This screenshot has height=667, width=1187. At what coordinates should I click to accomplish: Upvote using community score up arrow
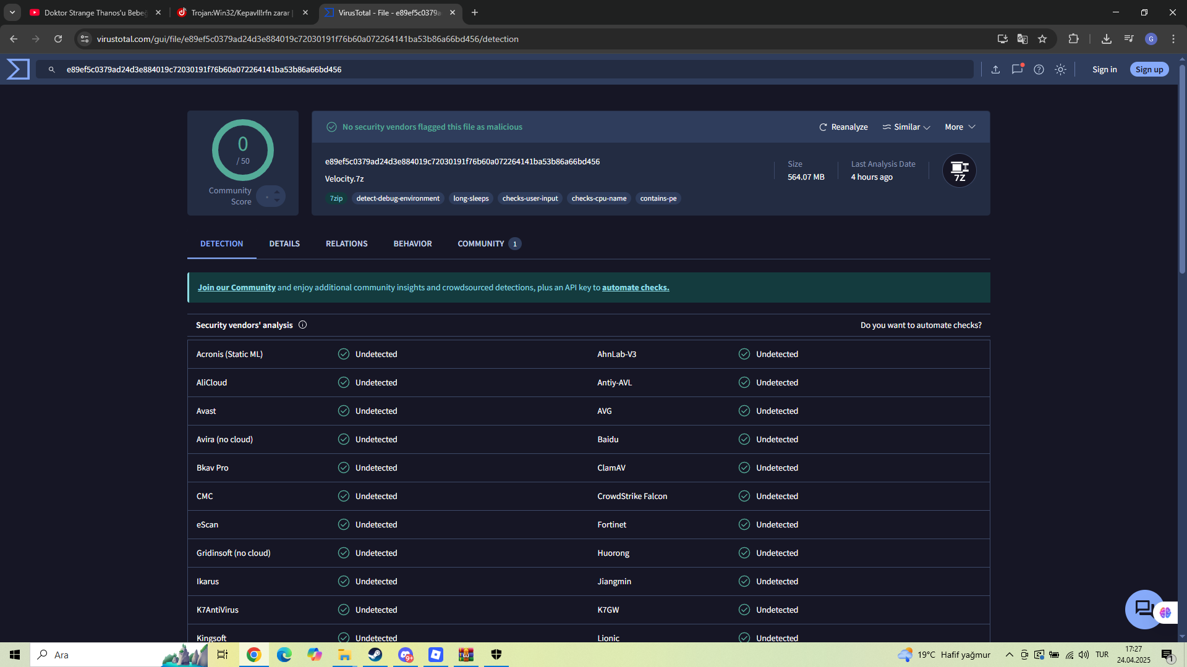(276, 192)
